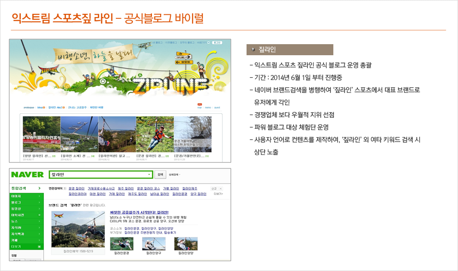Viewport: 458px width, 271px height.
Task: Click 모두의 블로그 in blog header
Action: [187, 42]
